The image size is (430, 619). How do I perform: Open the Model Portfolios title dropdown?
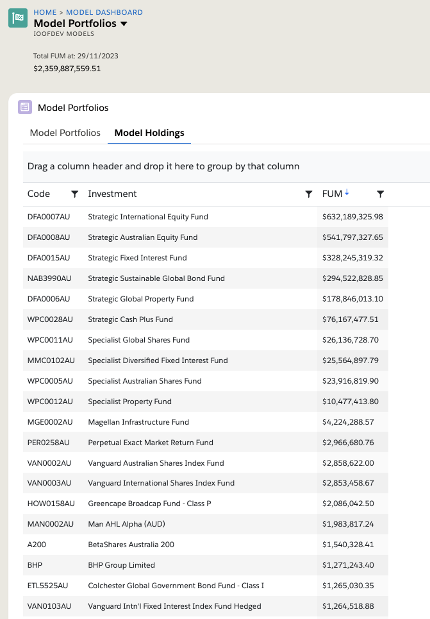point(123,22)
